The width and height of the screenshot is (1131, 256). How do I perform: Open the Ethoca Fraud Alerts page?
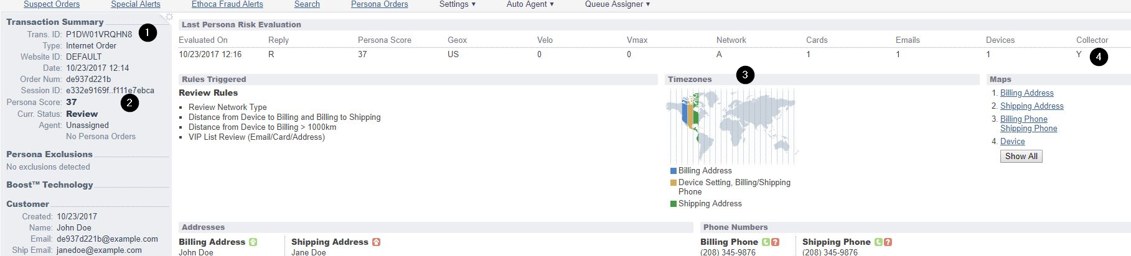point(227,4)
